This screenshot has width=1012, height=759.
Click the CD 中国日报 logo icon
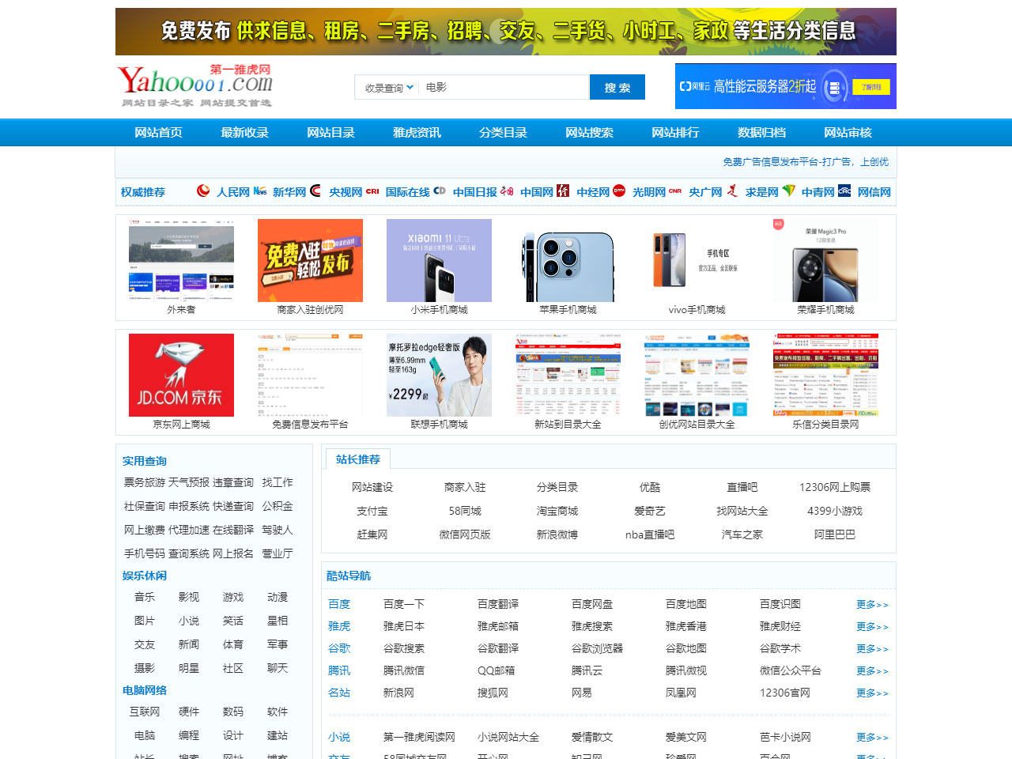pyautogui.click(x=440, y=191)
